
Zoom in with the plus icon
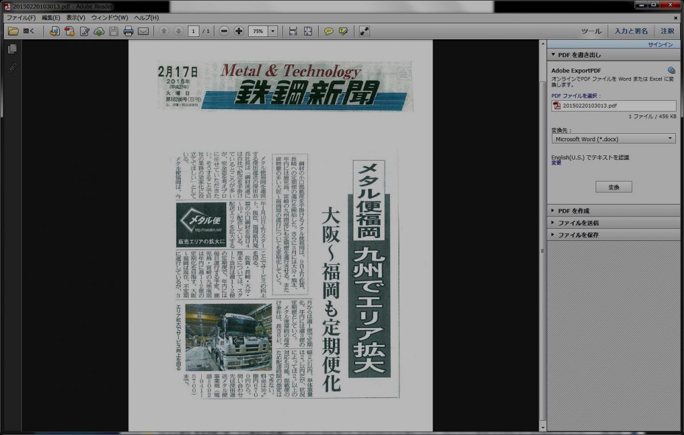click(239, 31)
